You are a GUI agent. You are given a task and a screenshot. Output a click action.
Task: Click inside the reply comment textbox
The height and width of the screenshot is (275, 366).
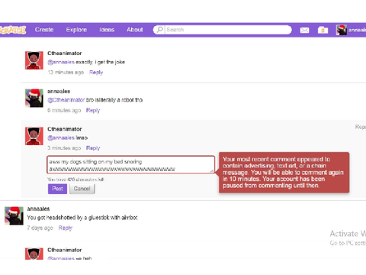131,165
